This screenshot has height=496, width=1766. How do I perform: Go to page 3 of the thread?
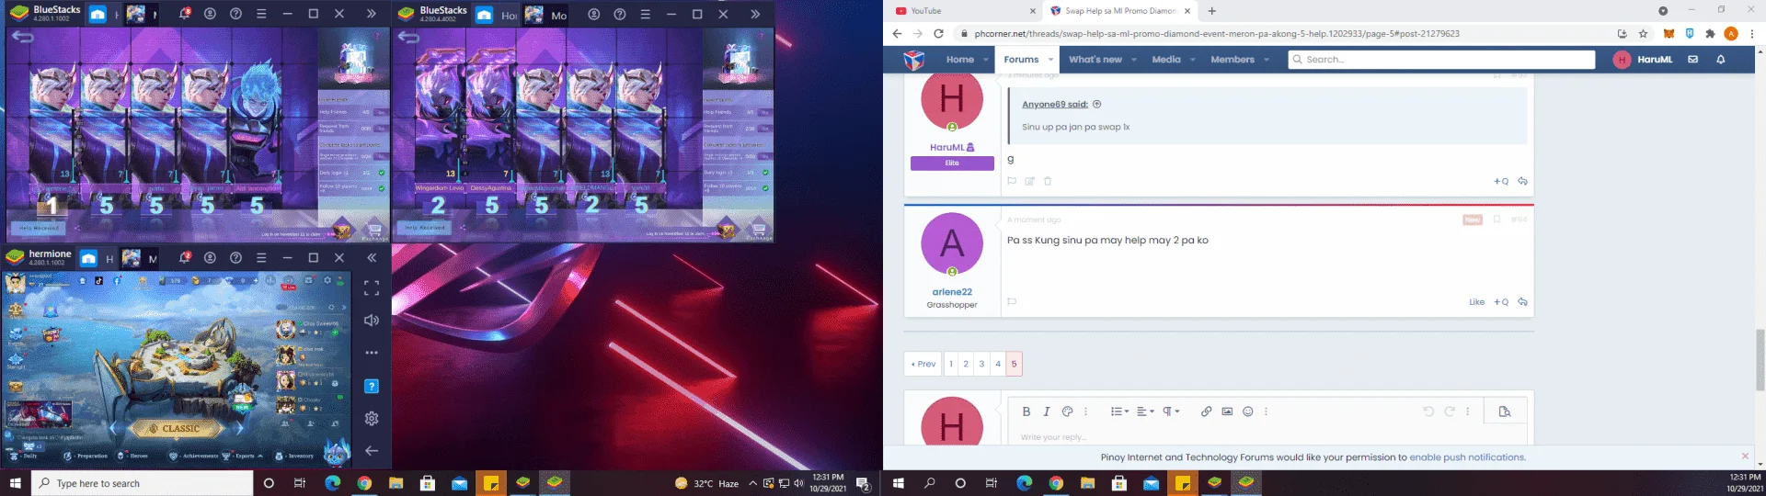[x=981, y=364]
